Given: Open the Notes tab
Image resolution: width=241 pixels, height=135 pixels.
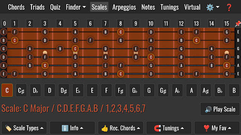Looking at the screenshot, I should click(x=148, y=7).
